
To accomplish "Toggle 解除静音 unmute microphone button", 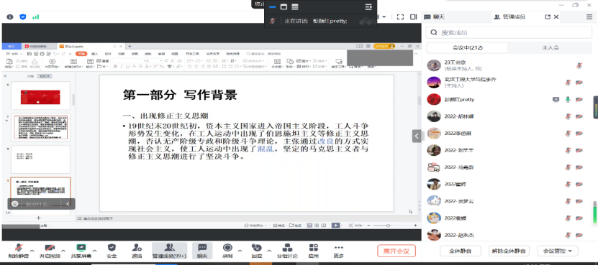I will (18, 251).
